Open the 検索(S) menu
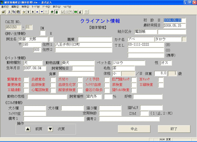Image resolution: width=197 pixels, height=142 pixels. coord(25,7)
